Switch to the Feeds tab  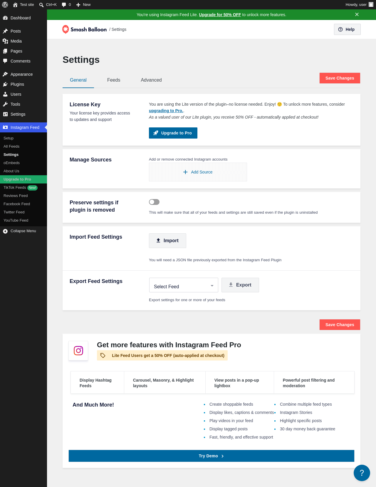114,80
